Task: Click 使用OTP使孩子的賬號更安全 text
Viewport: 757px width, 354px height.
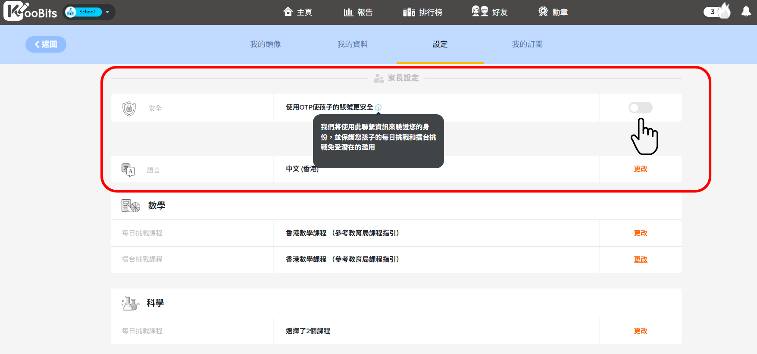Action: point(329,107)
